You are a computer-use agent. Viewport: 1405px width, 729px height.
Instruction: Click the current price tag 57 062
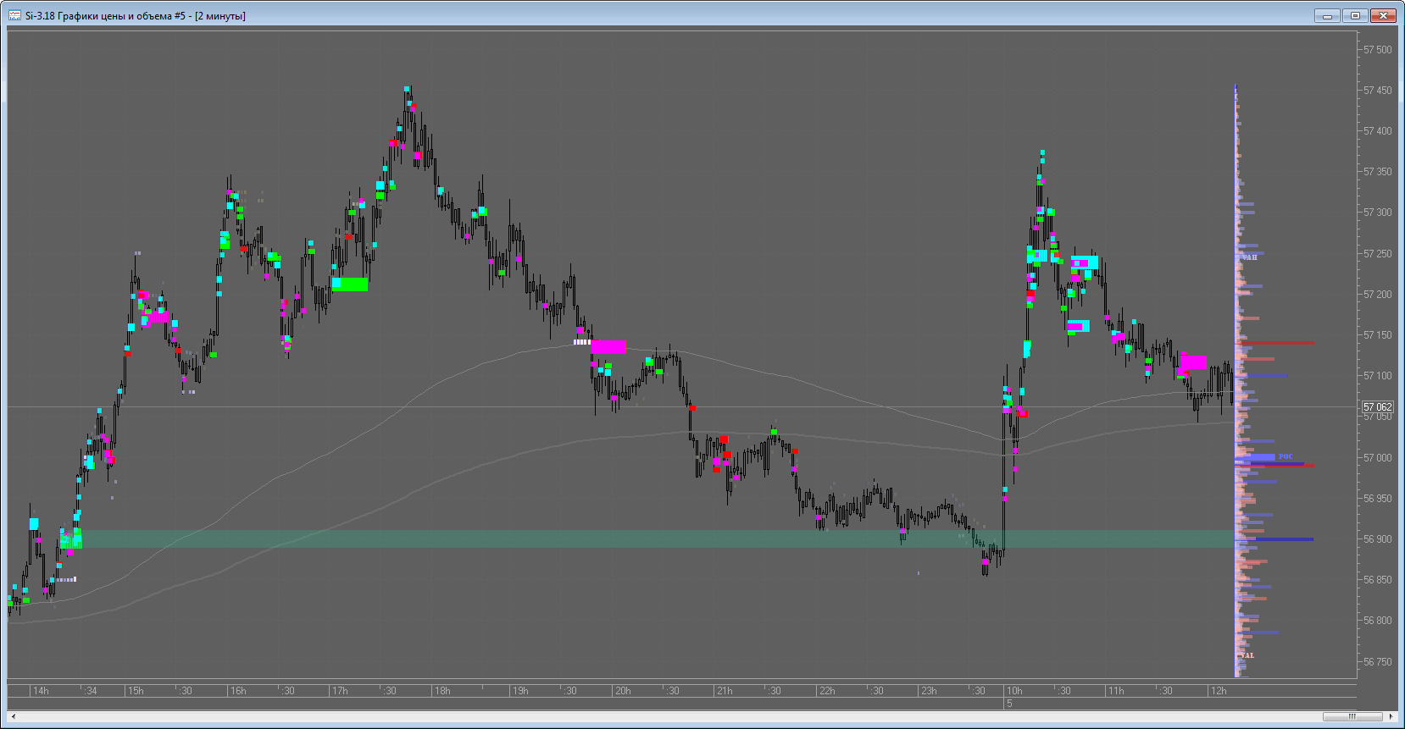click(1377, 407)
